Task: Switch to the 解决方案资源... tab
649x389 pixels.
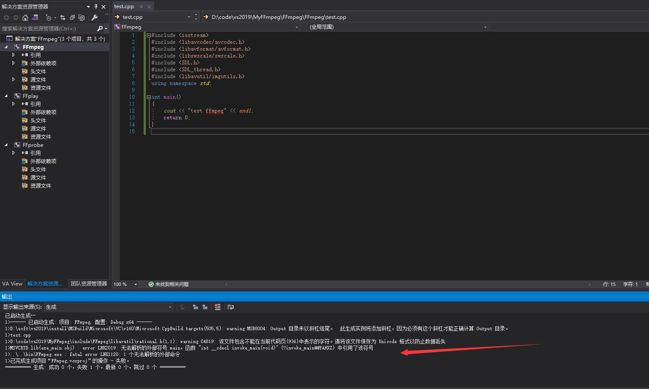Action: (45, 284)
